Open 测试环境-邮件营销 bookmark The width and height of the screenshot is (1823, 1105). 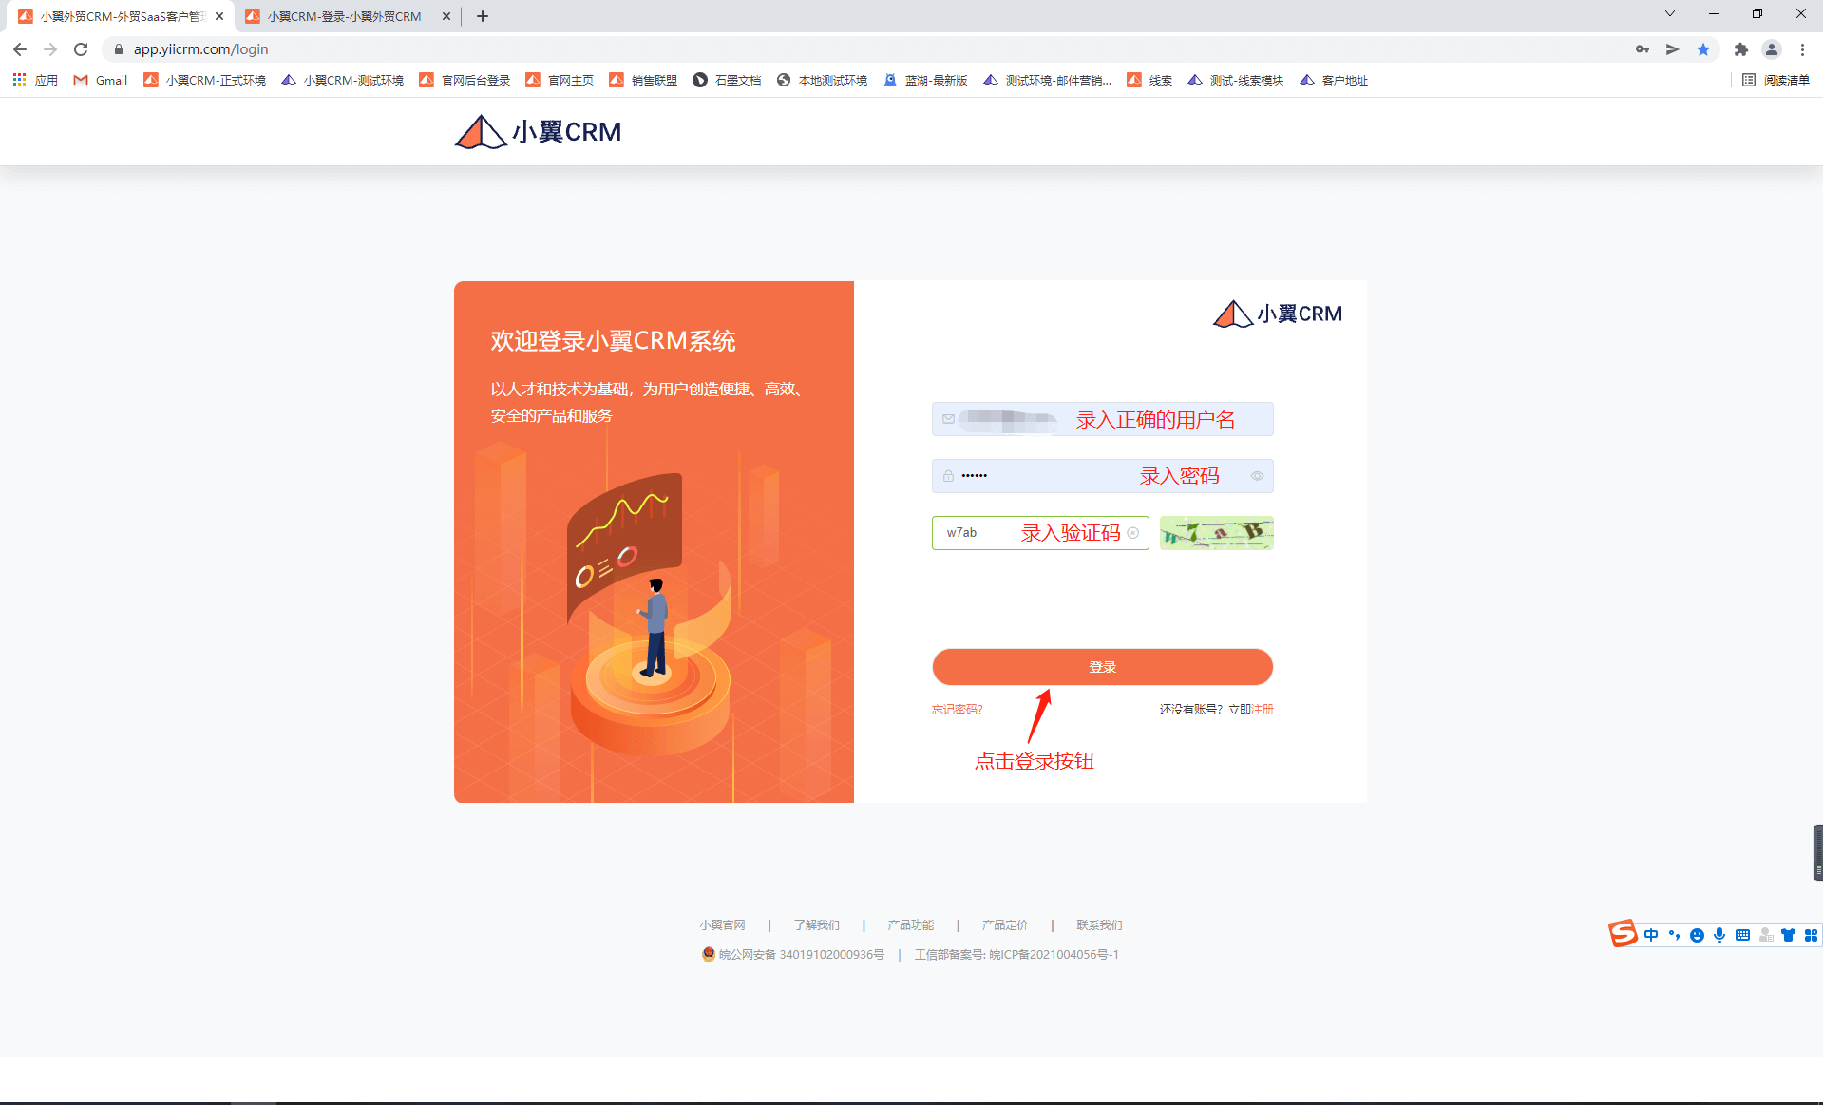(1047, 81)
